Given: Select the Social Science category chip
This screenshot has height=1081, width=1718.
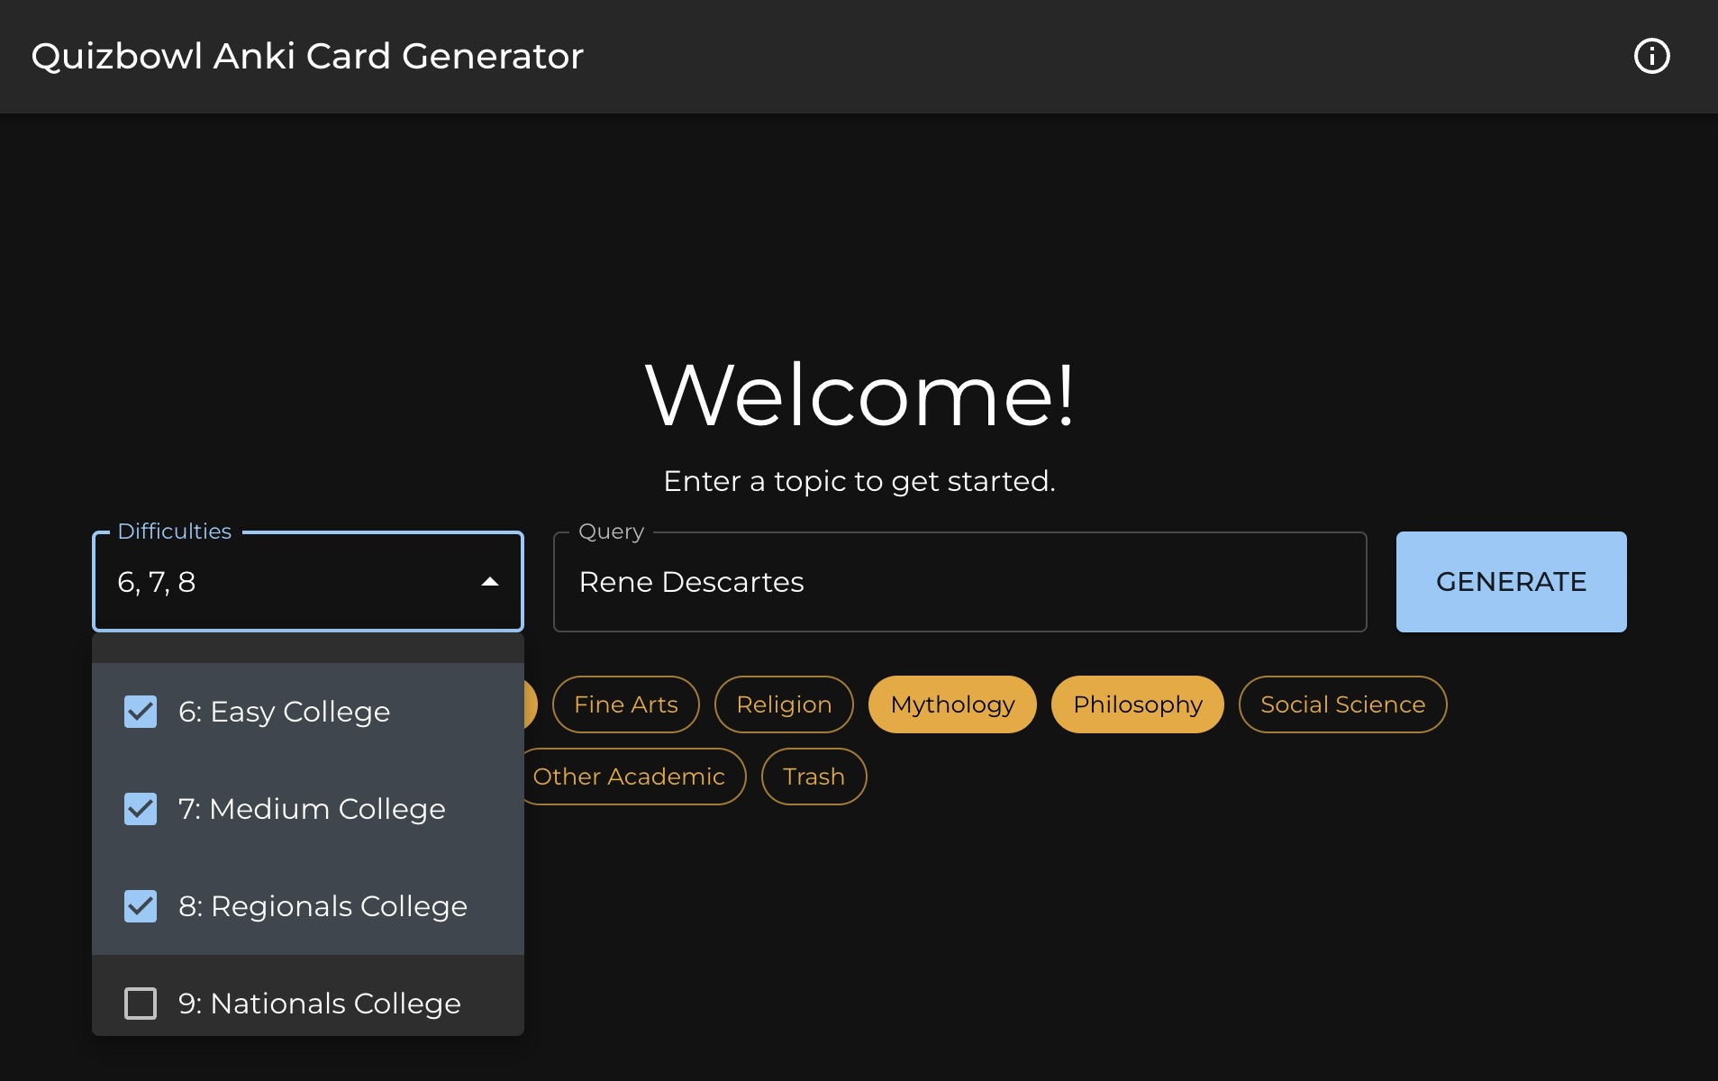Looking at the screenshot, I should tap(1342, 704).
